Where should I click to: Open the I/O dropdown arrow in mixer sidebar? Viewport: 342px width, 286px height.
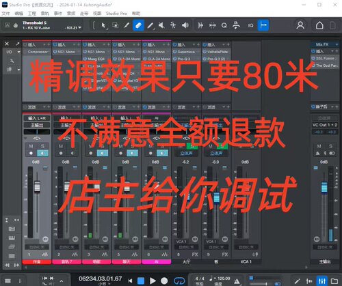point(18,52)
